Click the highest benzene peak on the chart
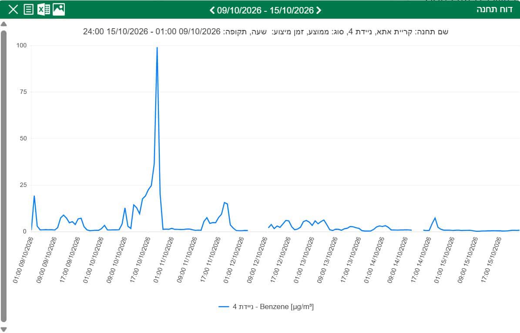This screenshot has width=520, height=333. (x=157, y=48)
